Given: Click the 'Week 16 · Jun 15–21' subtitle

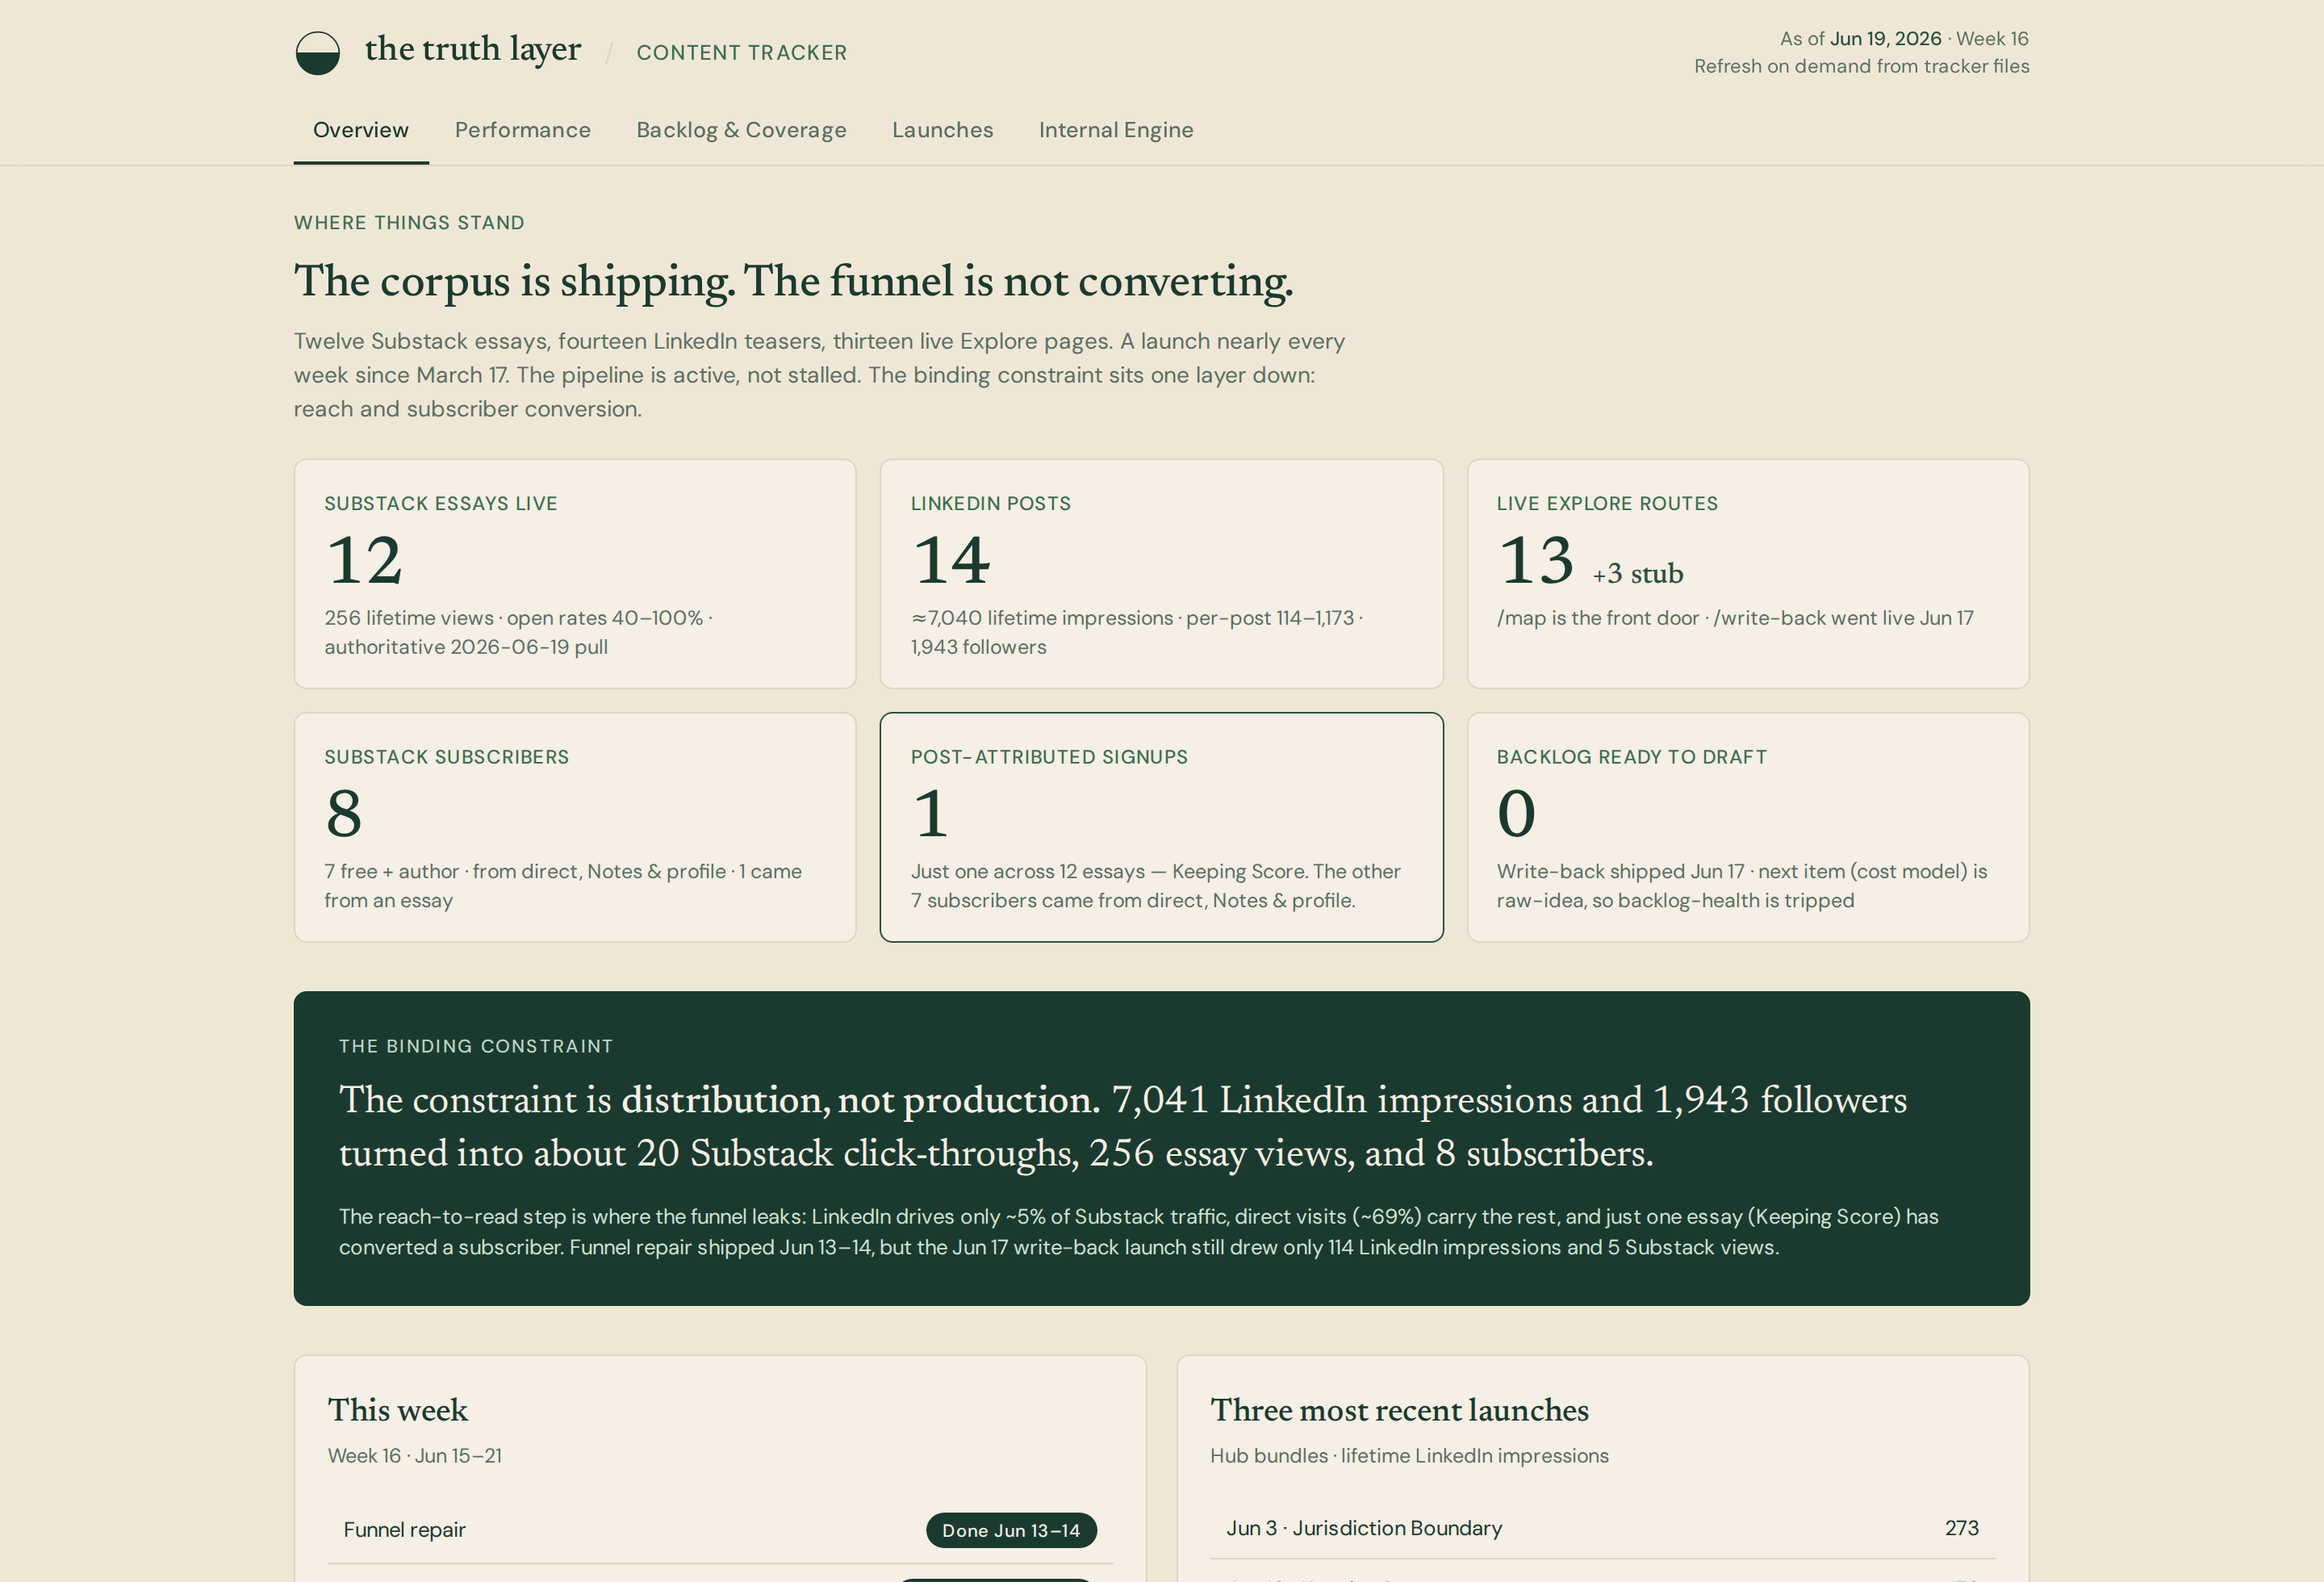Looking at the screenshot, I should pos(415,1456).
